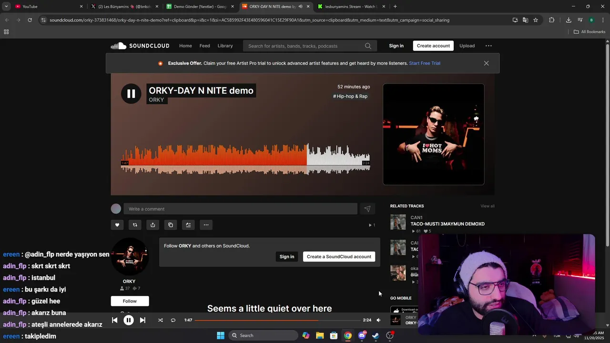The width and height of the screenshot is (610, 343).
Task: Open the Chrome three-dots menu
Action: (x=603, y=20)
